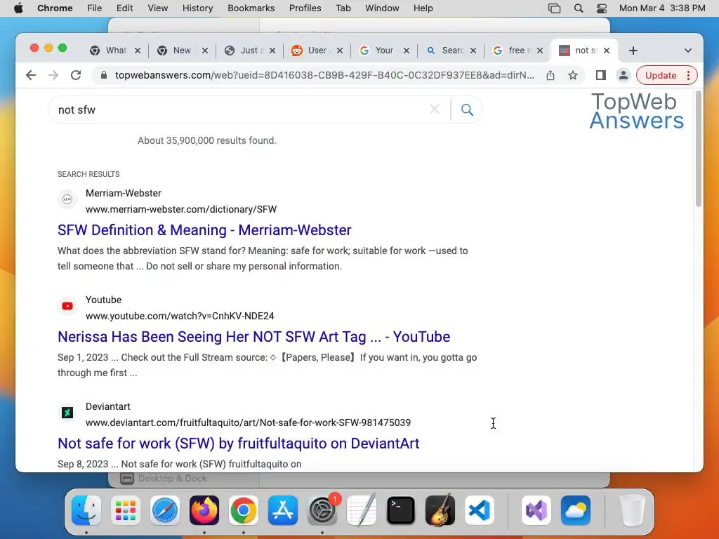This screenshot has height=539, width=719.
Task: Open Control Center in menu bar
Action: coord(602,8)
